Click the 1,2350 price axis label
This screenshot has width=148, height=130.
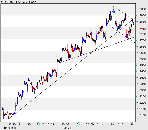[x=141, y=84]
